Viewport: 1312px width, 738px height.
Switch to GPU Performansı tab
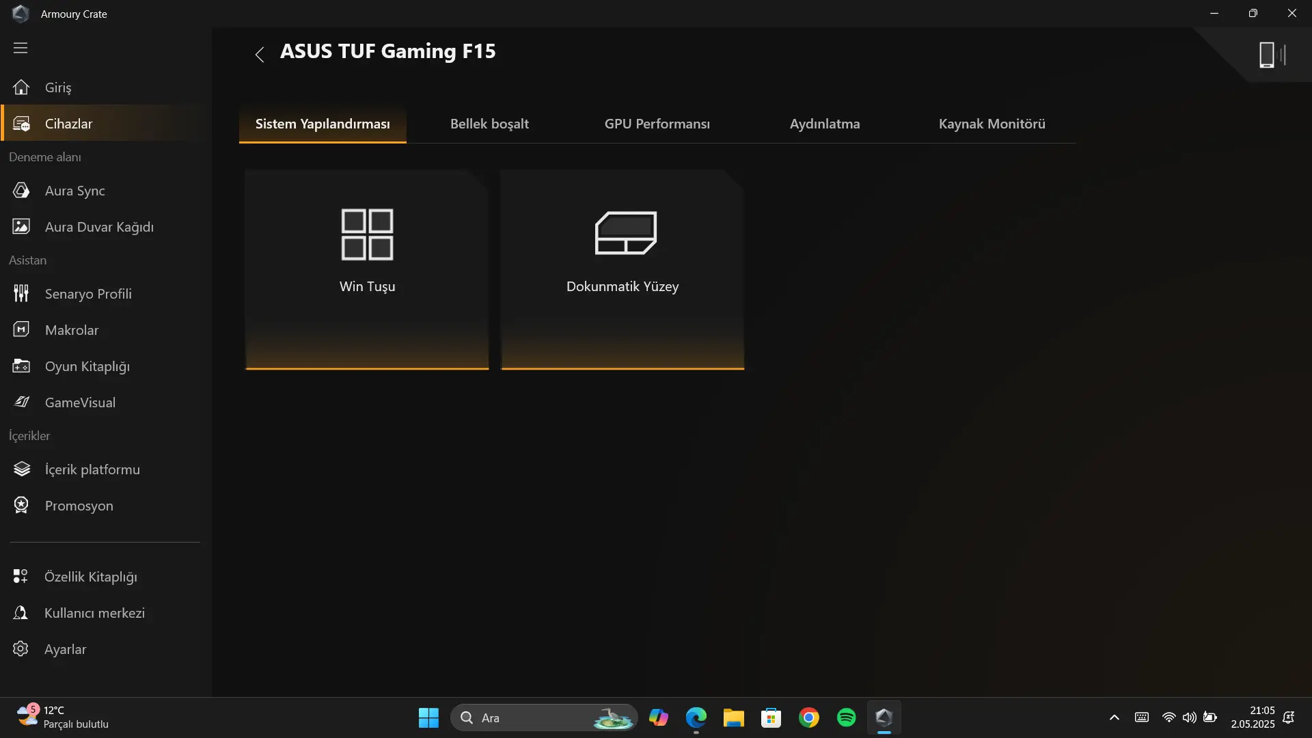coord(657,124)
